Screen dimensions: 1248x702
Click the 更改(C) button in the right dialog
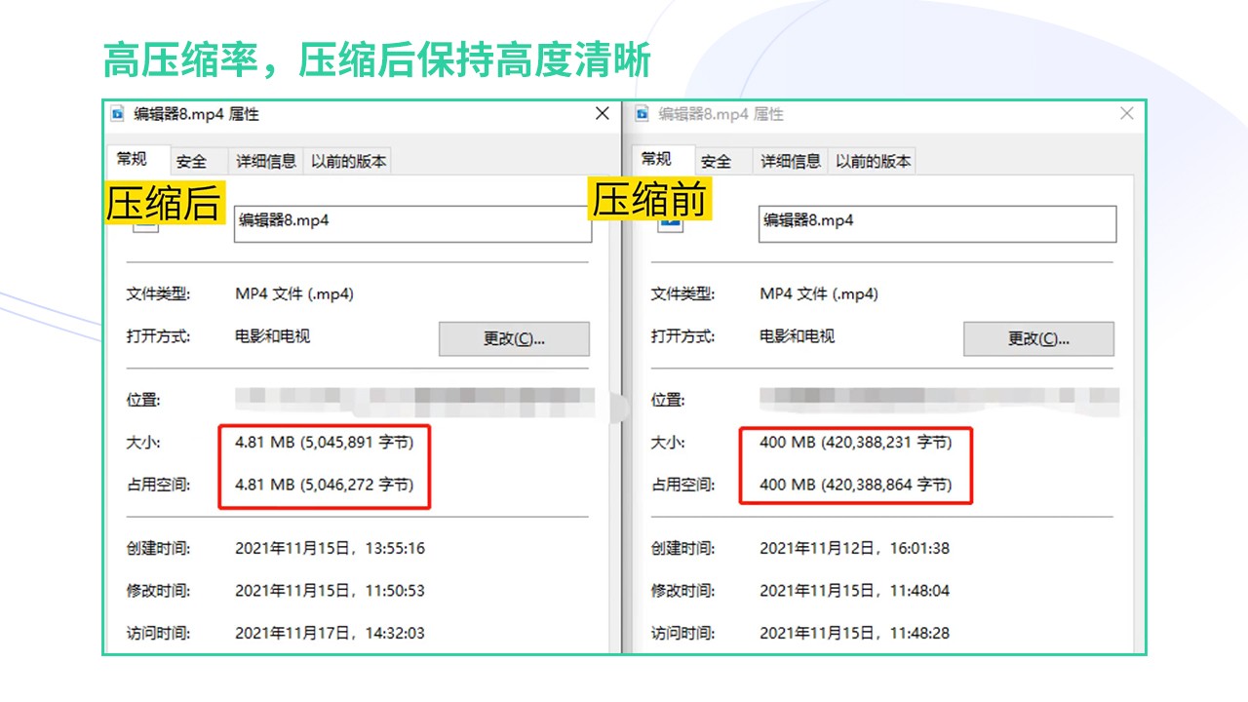(x=1038, y=338)
